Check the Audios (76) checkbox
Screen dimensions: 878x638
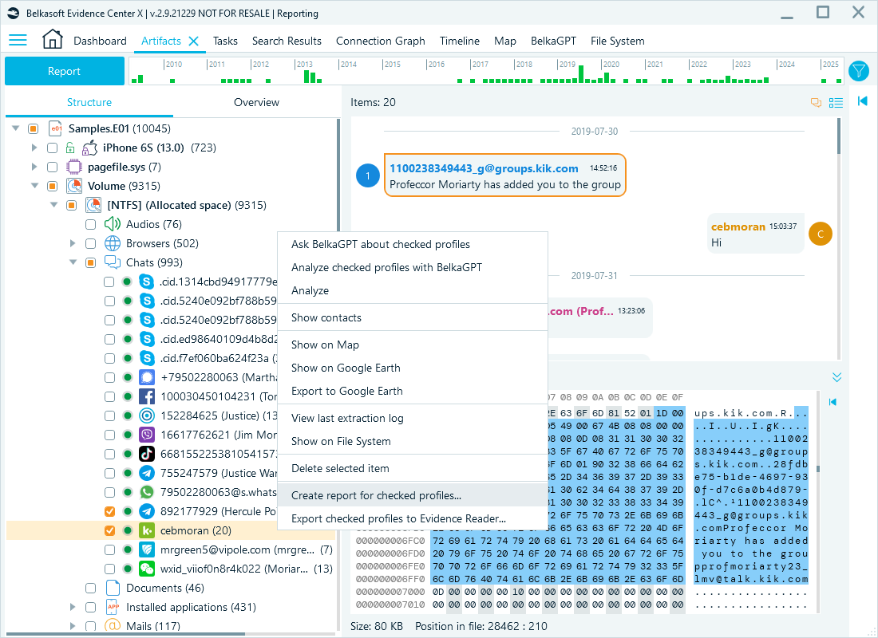pyautogui.click(x=90, y=224)
